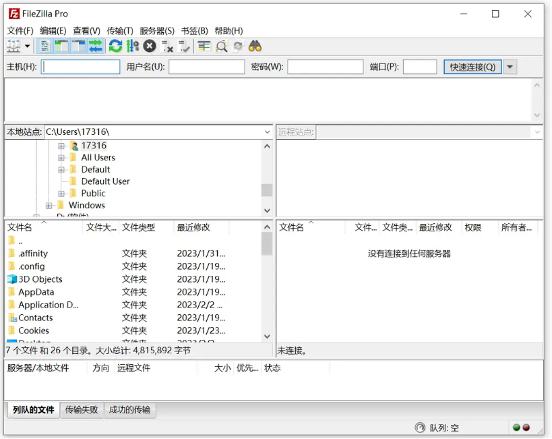Sort local files by 文件类型 column
Screen dimensions: 552x439
click(x=146, y=228)
